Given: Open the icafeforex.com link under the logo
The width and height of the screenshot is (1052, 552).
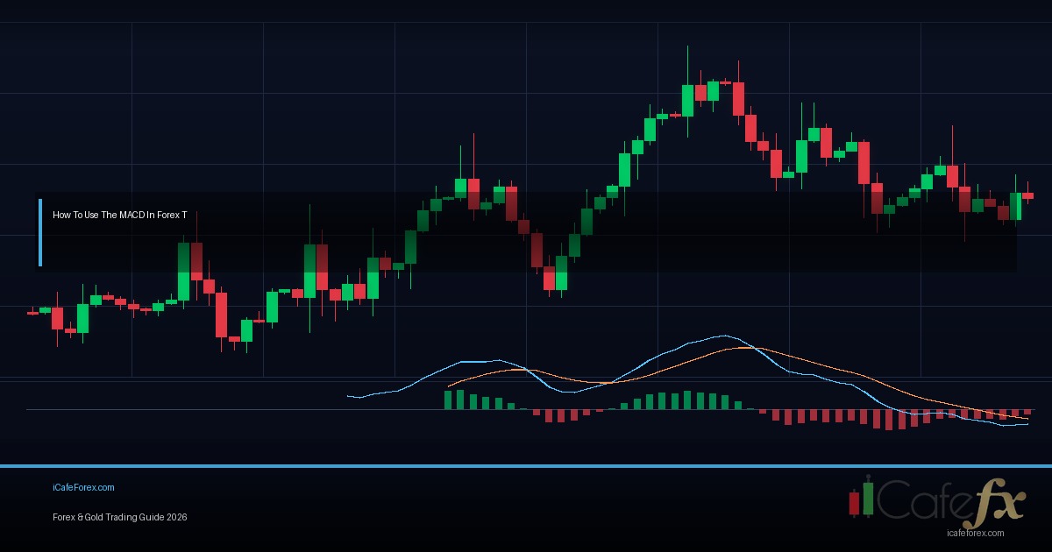Looking at the screenshot, I should pos(976,532).
